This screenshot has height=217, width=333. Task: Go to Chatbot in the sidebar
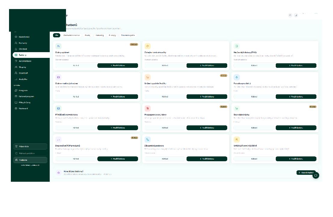point(30,49)
